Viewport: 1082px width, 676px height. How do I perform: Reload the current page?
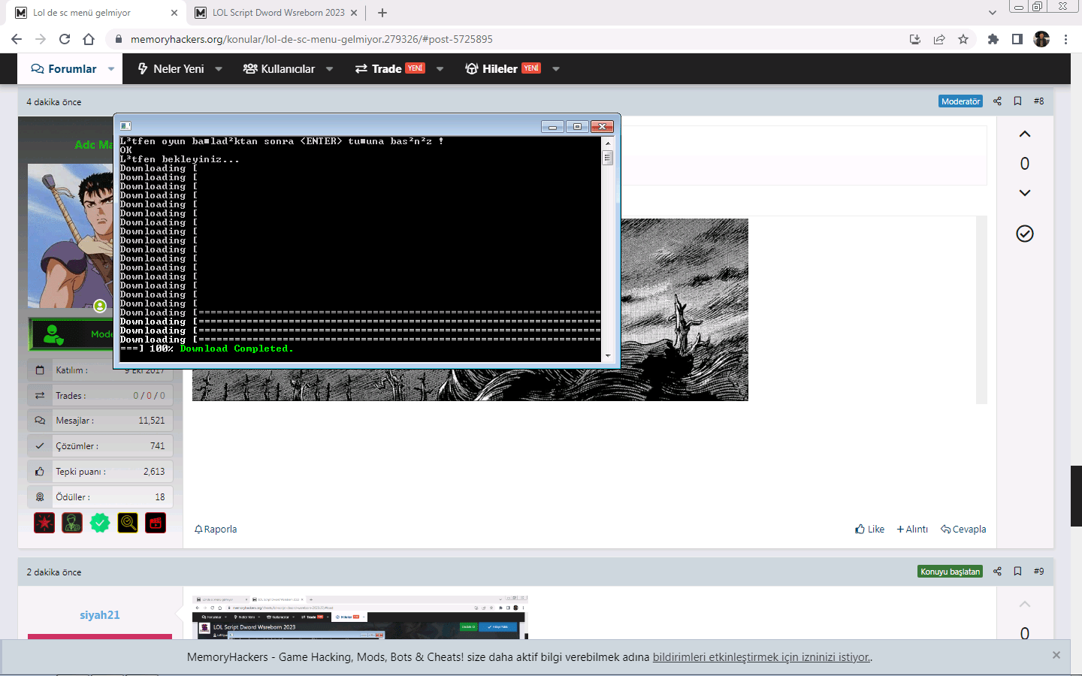click(x=65, y=39)
